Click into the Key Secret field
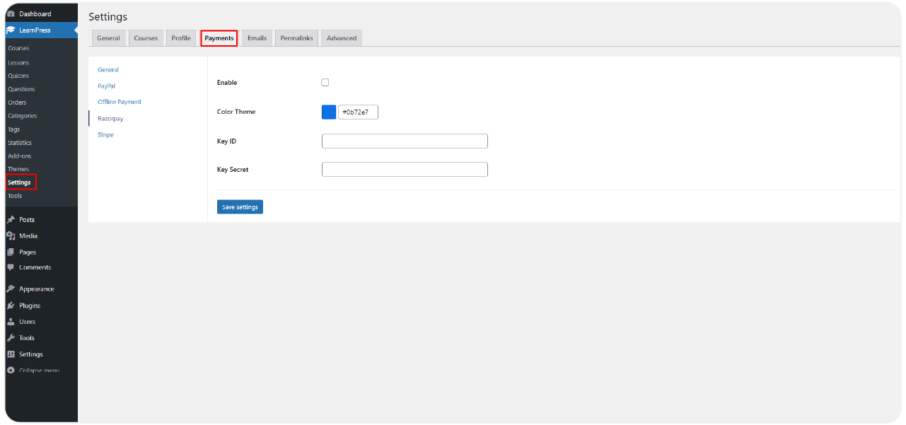 [405, 170]
